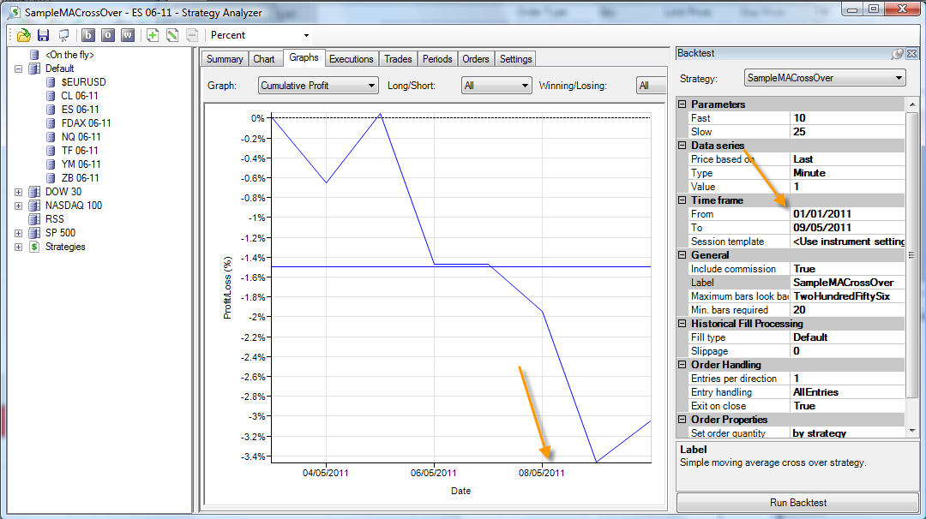Click the list icon next to Default
The width and height of the screenshot is (926, 519).
click(34, 69)
